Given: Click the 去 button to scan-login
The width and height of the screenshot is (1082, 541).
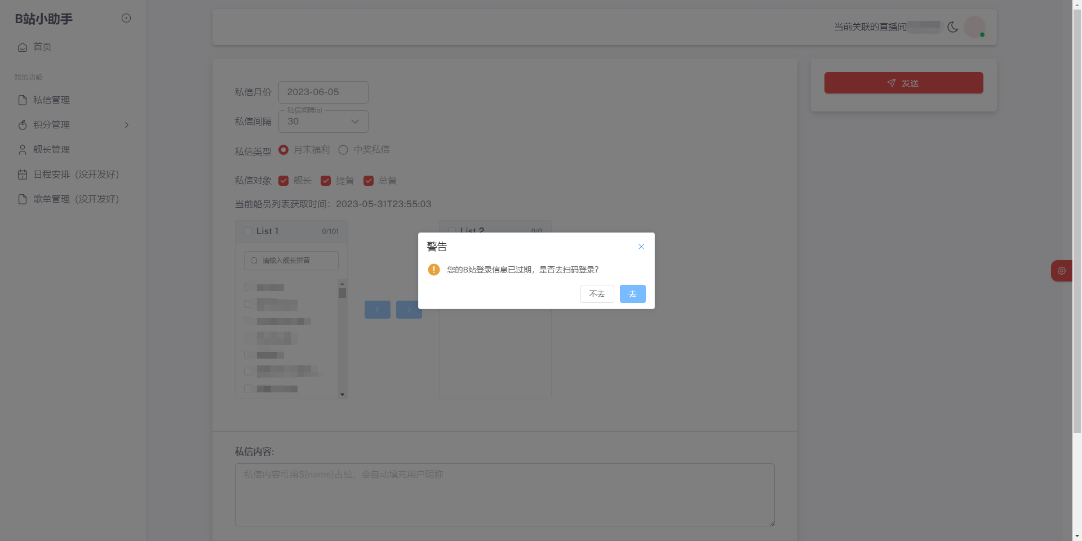Looking at the screenshot, I should click(632, 294).
